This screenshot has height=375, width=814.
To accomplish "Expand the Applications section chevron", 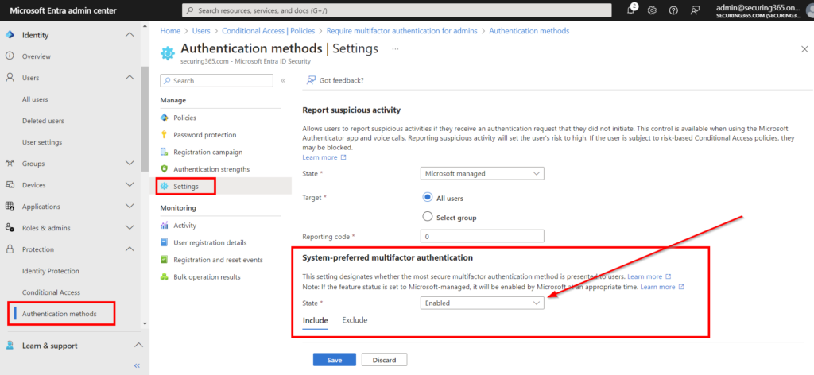I will (130, 206).
